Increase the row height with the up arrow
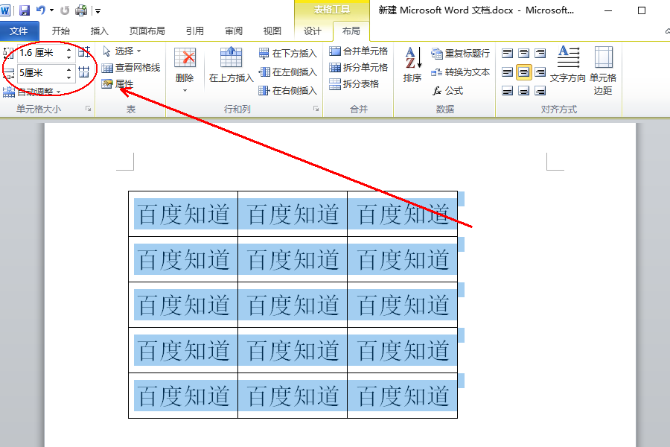The image size is (670, 447). pos(68,50)
